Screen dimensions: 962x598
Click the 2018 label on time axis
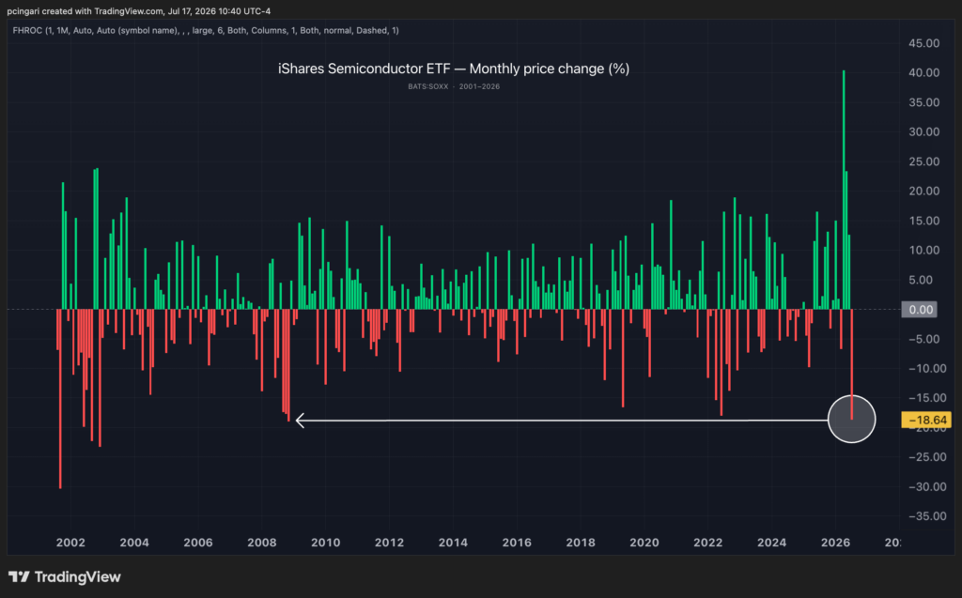[581, 543]
